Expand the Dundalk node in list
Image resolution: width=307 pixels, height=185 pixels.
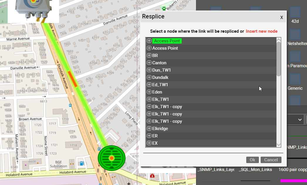pos(149,77)
